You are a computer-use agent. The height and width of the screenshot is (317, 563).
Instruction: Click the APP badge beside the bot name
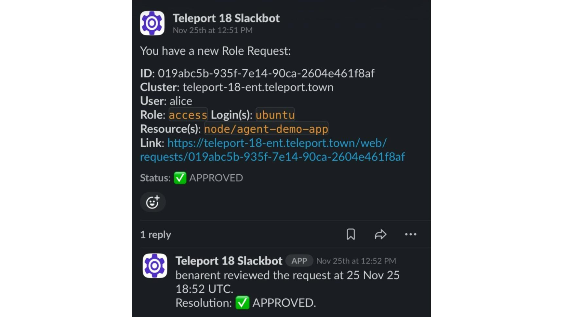click(299, 261)
